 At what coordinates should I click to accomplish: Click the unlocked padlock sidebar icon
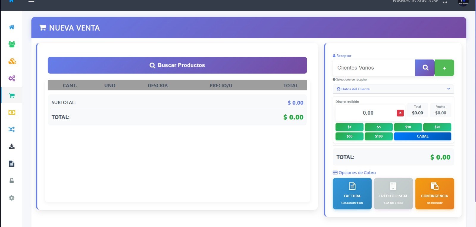point(12,181)
